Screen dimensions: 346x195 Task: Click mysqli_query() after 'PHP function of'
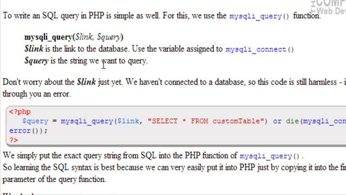point(269,156)
